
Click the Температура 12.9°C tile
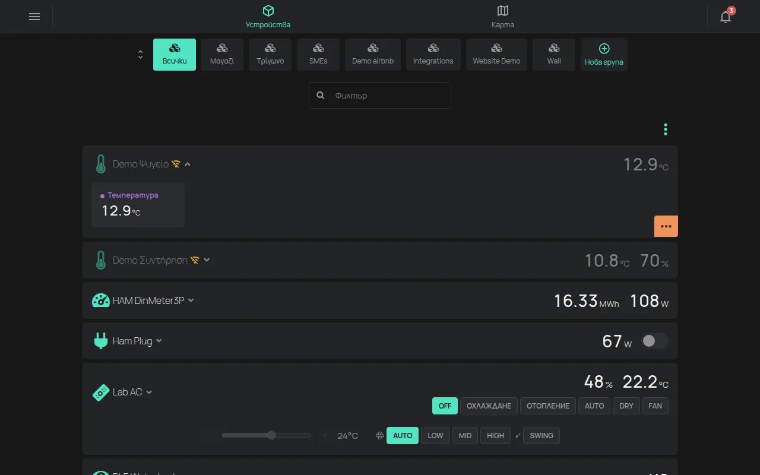(x=138, y=205)
